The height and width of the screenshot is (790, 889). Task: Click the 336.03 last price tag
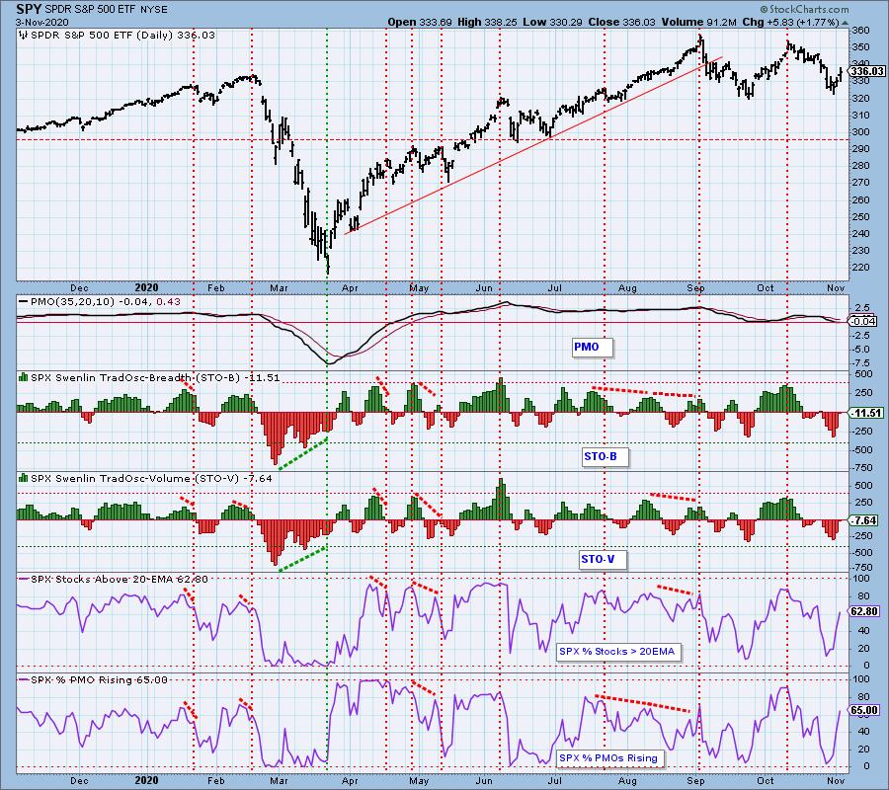coord(866,71)
